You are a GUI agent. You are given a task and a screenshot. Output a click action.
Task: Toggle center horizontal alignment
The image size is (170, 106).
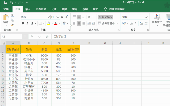[x=79, y=23]
